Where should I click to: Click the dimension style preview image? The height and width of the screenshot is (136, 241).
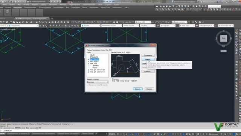125,66
